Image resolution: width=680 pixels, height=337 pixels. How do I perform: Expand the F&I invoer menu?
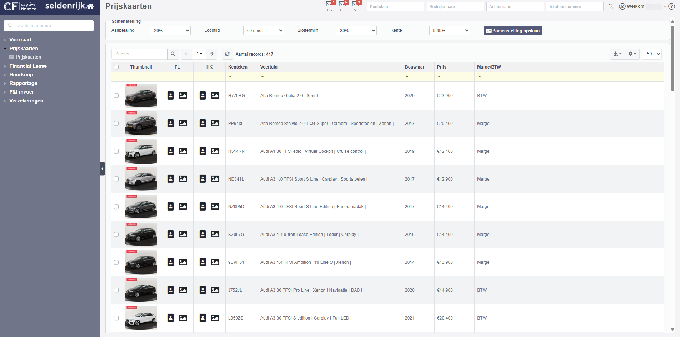tap(21, 92)
